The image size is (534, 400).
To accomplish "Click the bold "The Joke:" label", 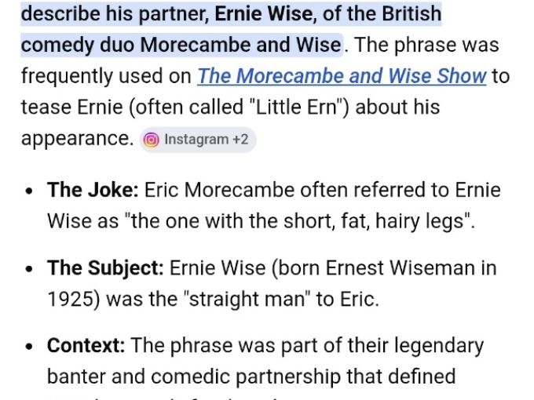I will [93, 191].
